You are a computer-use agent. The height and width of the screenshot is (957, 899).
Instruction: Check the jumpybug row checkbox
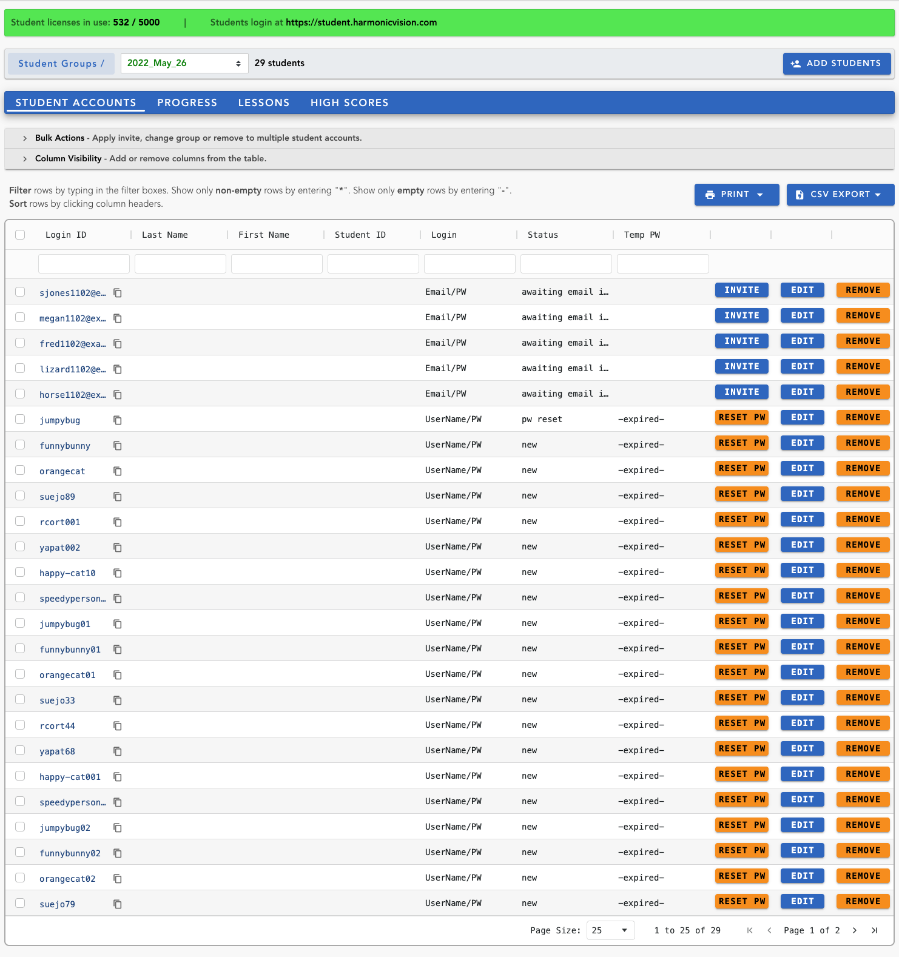(20, 419)
